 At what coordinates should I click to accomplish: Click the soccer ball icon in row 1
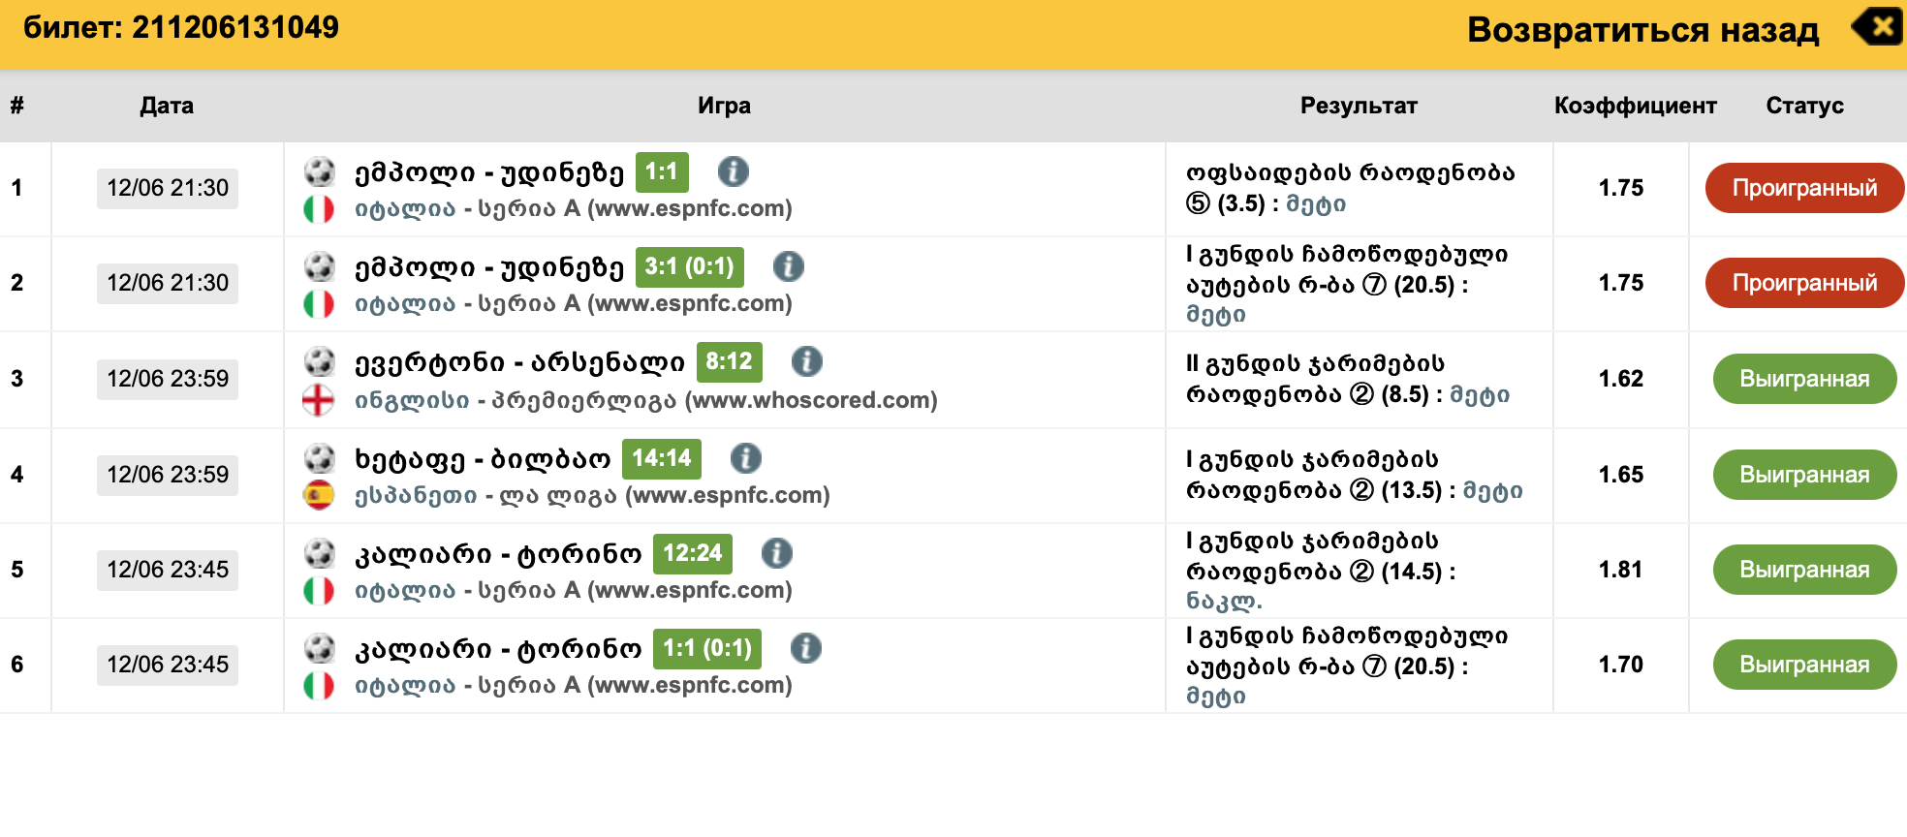pyautogui.click(x=319, y=171)
